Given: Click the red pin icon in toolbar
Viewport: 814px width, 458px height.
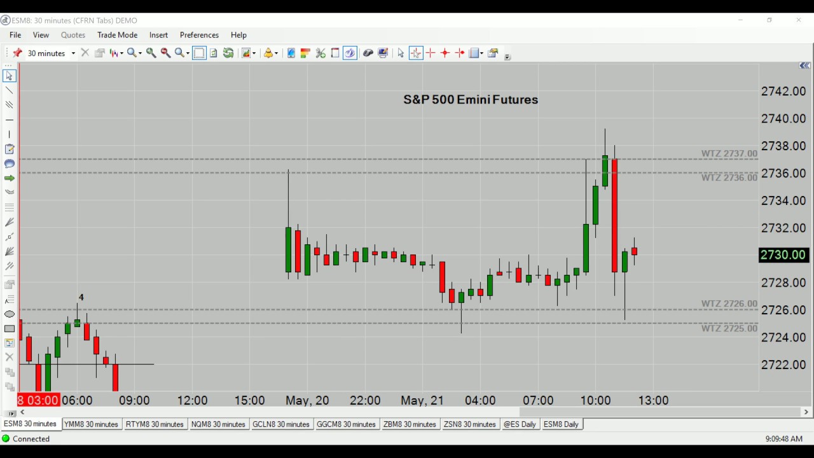Looking at the screenshot, I should (17, 53).
